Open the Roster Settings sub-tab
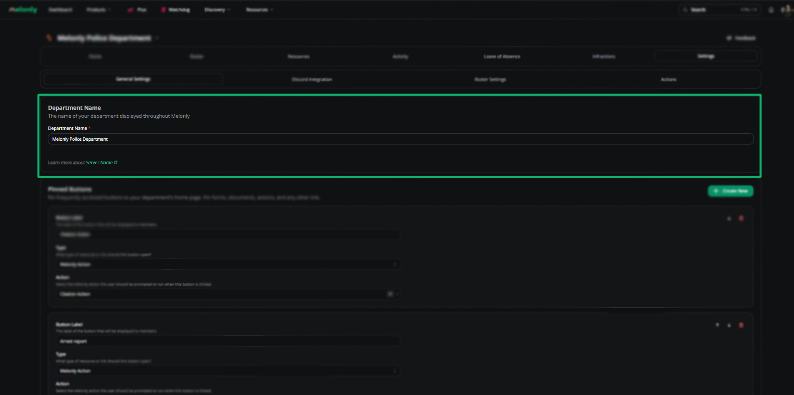 (491, 79)
